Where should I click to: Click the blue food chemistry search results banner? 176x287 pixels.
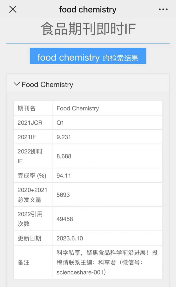coord(88,56)
